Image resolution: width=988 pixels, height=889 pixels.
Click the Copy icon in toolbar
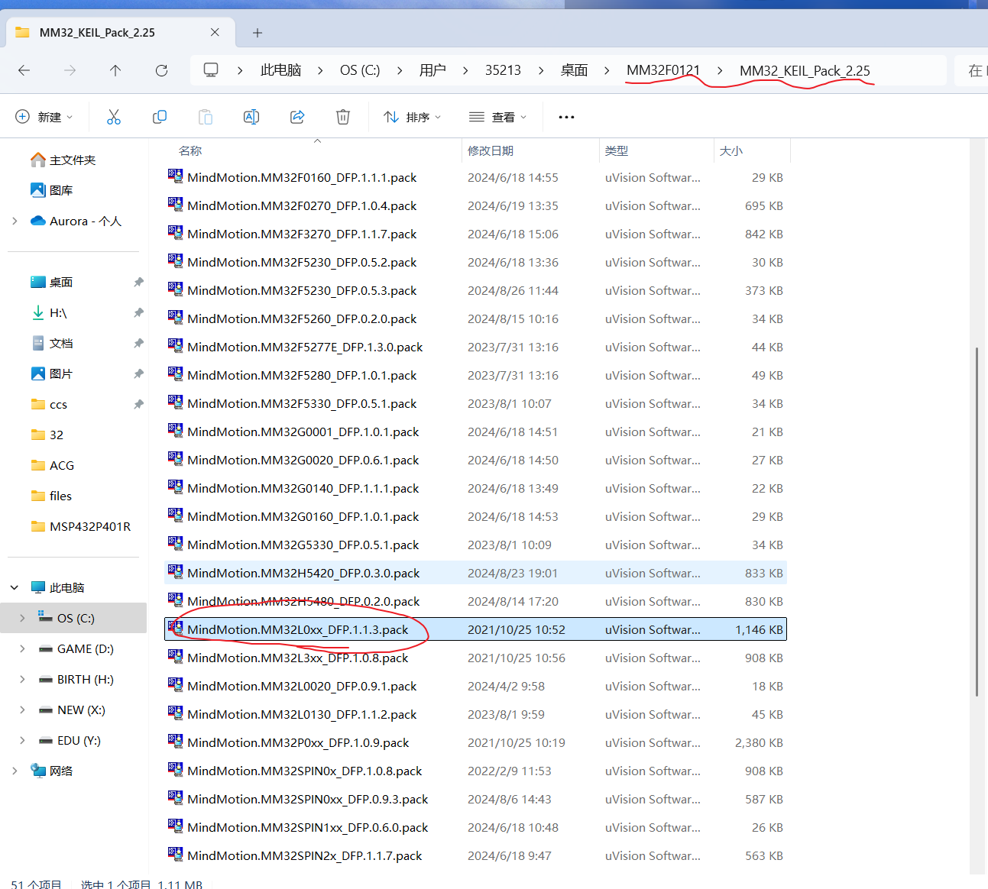coord(160,117)
